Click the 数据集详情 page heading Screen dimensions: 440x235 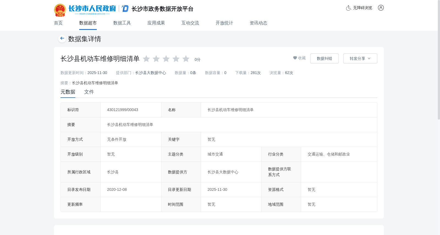click(85, 39)
